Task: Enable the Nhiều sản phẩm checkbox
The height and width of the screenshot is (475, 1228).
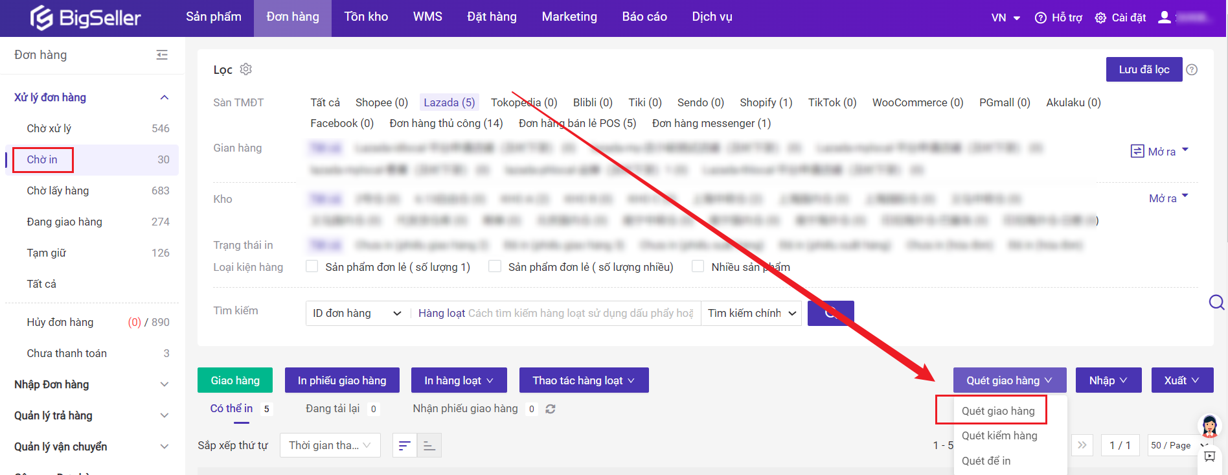Action: coord(698,266)
